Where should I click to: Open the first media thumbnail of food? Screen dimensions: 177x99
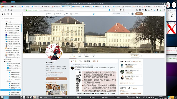pyautogui.click(x=49, y=87)
